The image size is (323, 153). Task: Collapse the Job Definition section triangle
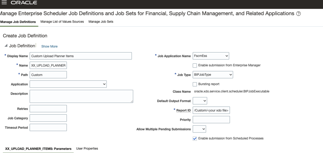tap(6, 46)
